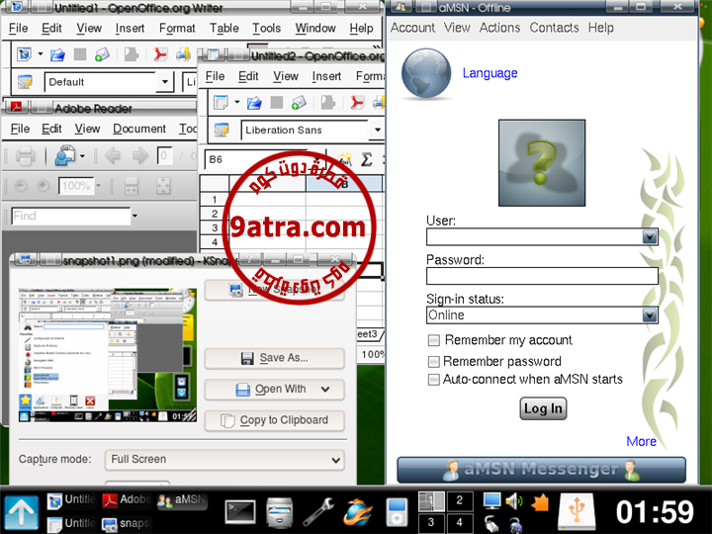Screen dimensions: 712x534
Task: Click the Sum sigma icon in Calc
Action: coord(367,159)
